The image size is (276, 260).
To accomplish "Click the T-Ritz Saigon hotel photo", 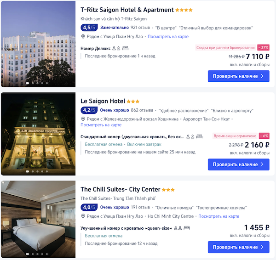I will pyautogui.click(x=38, y=44).
